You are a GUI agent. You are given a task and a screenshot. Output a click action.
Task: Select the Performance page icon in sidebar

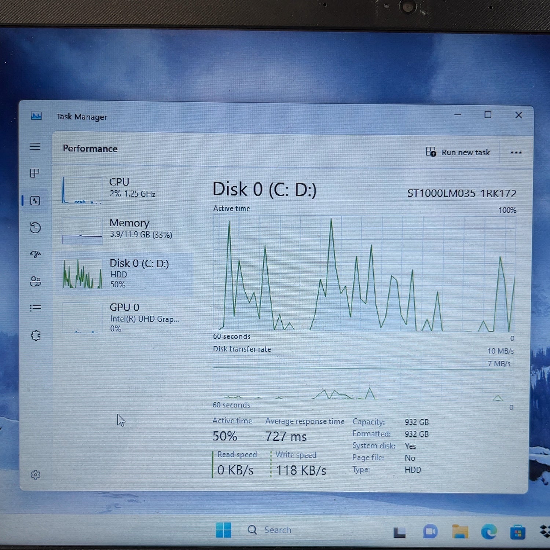35,201
